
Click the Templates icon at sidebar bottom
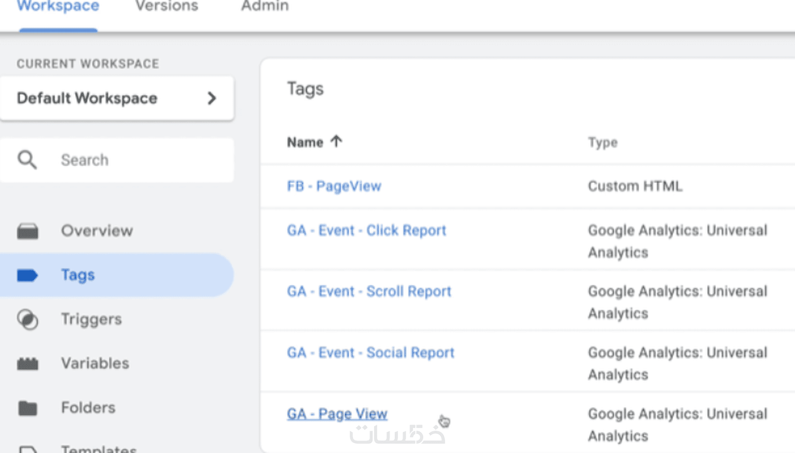[28, 449]
